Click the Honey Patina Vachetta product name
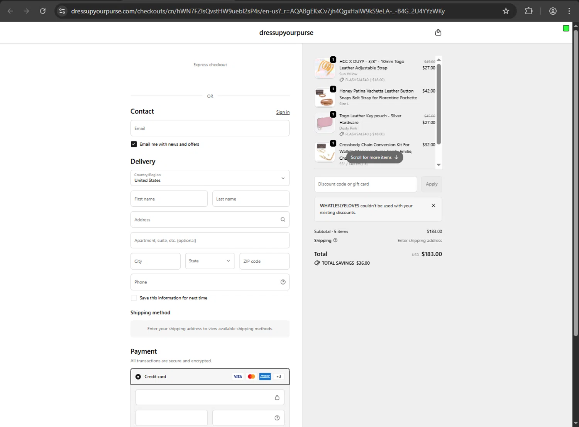 point(378,95)
